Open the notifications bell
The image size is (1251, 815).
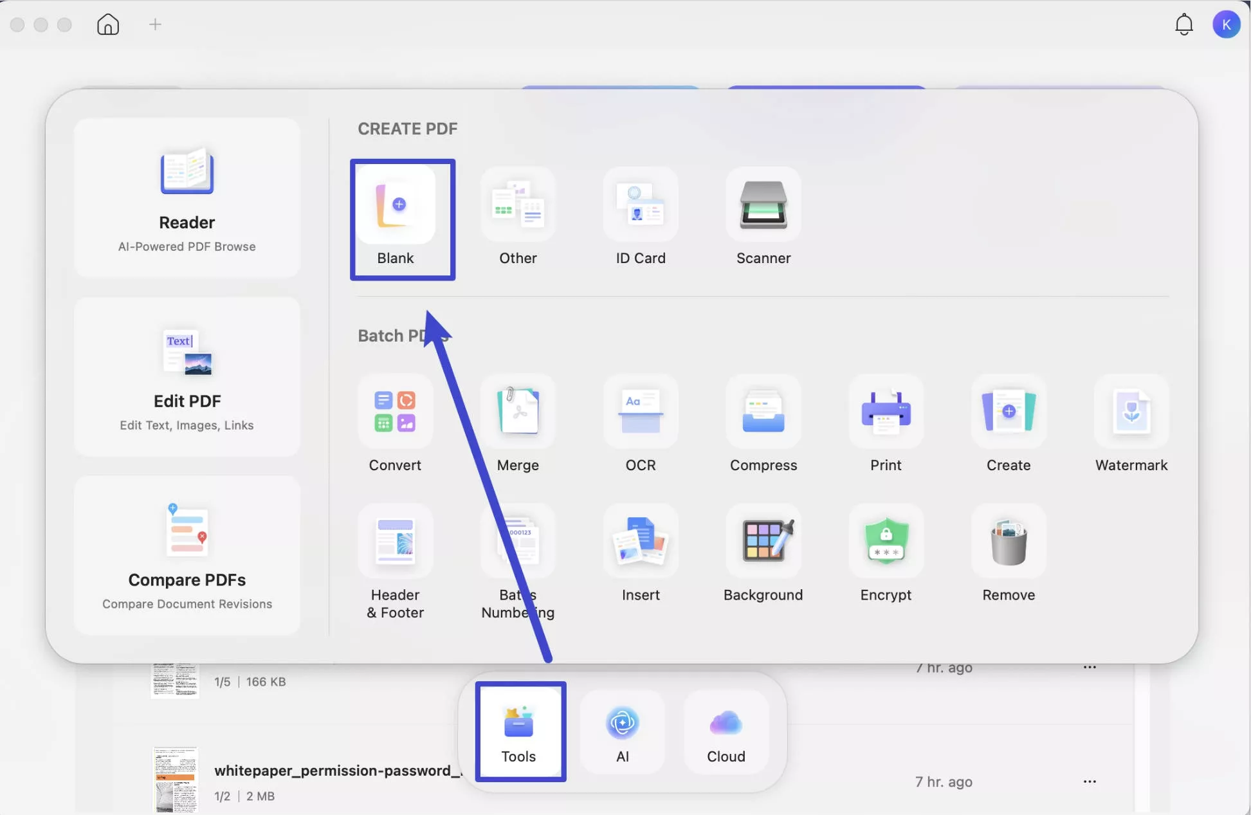1183,24
